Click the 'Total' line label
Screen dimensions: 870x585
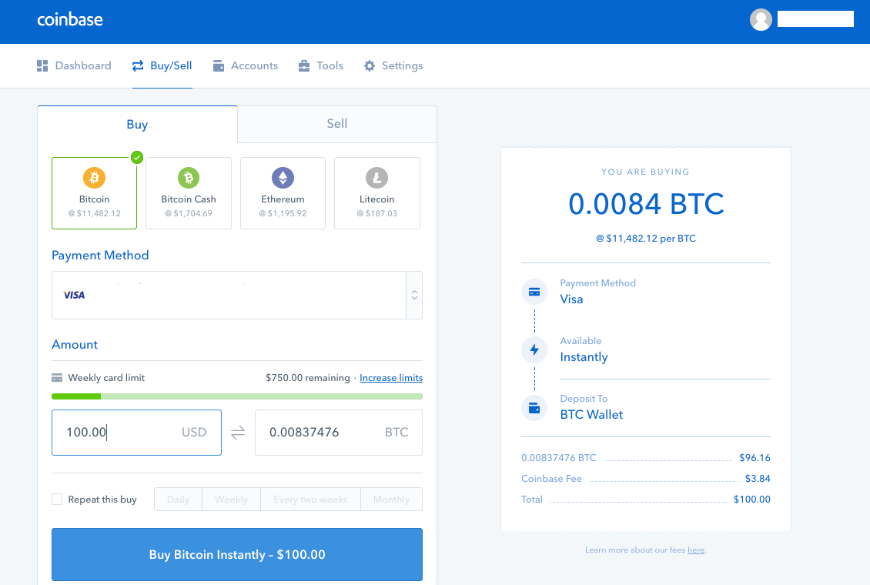[x=531, y=499]
